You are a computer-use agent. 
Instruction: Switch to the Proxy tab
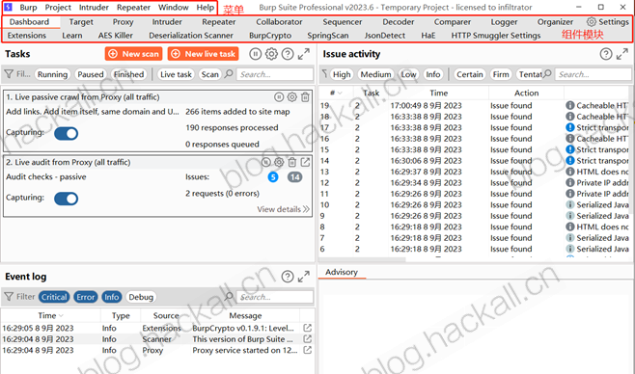tap(124, 22)
